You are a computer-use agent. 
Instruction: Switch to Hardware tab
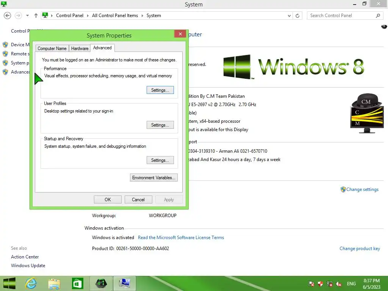coord(80,48)
